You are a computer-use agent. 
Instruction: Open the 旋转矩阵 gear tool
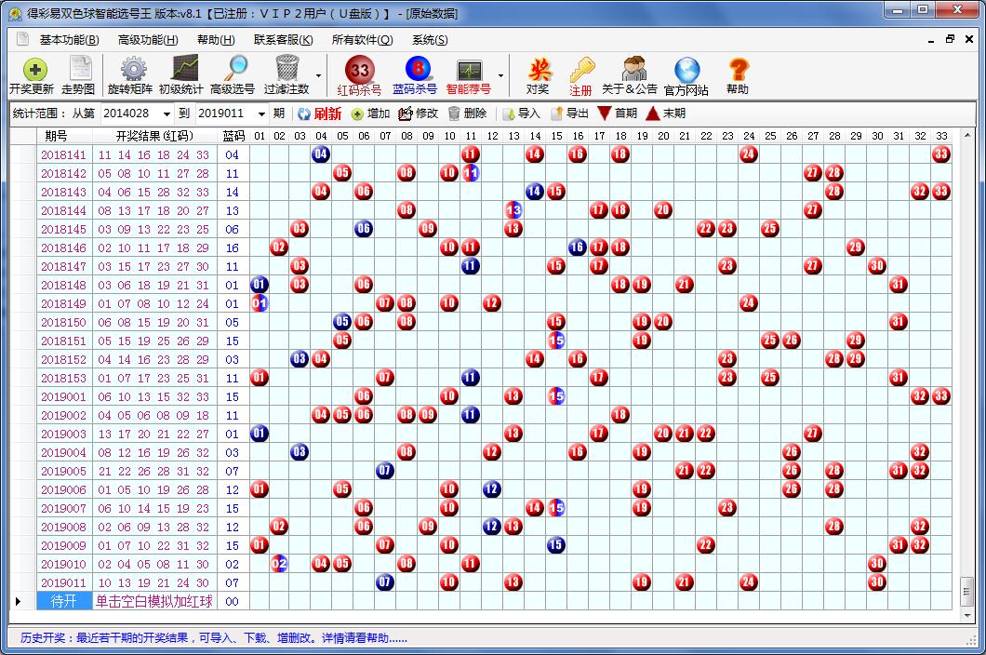(x=130, y=75)
